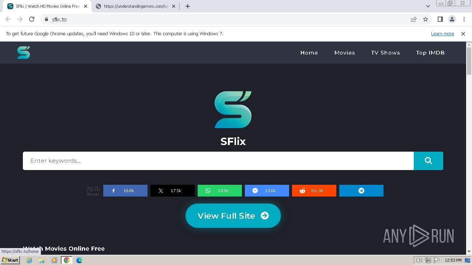Image resolution: width=472 pixels, height=265 pixels.
Task: Focus the Enter keywords search field
Action: coord(218,161)
